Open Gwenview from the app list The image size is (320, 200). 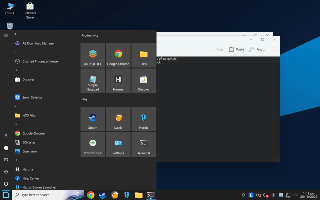(45, 151)
